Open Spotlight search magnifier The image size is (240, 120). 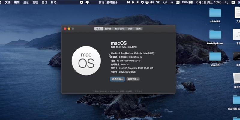pos(227,2)
